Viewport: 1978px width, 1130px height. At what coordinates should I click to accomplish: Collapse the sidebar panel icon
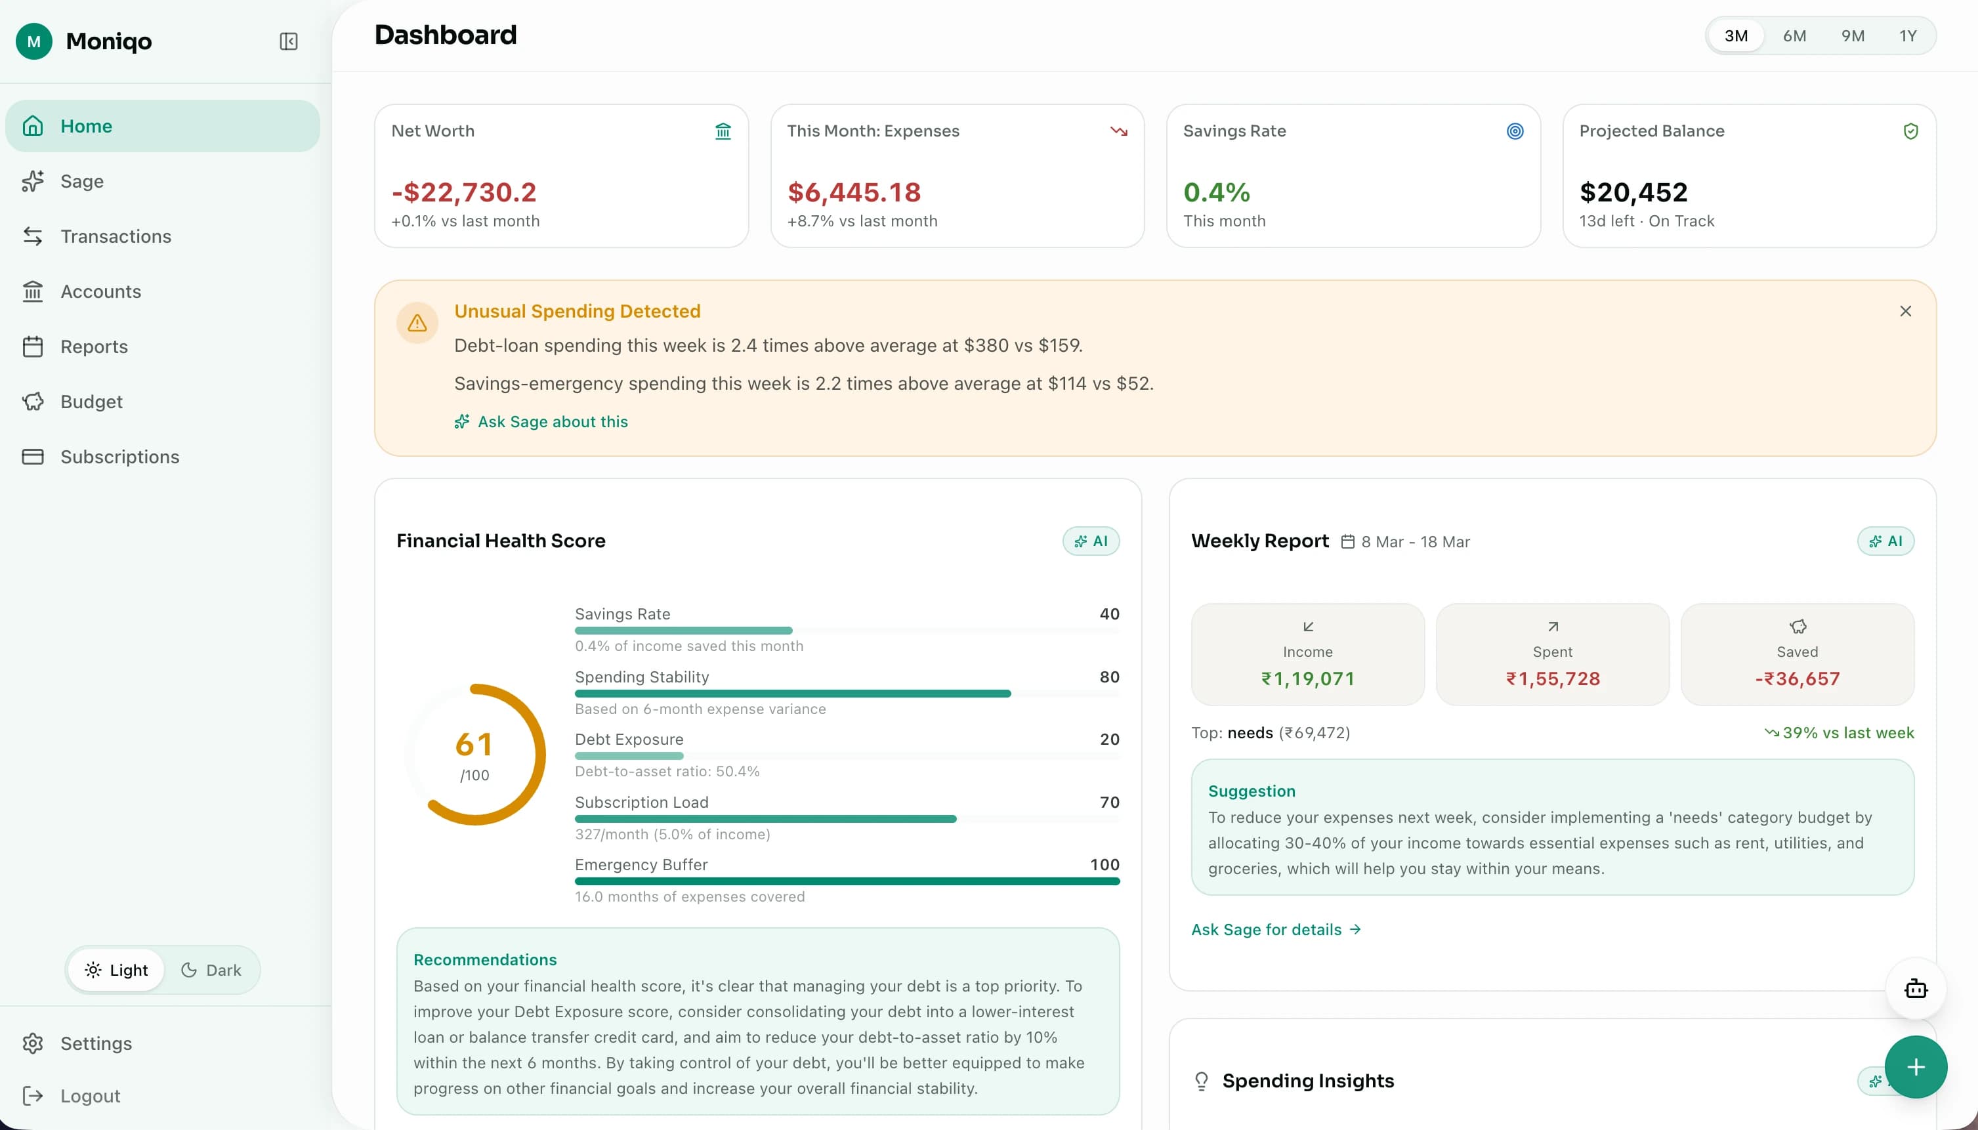click(x=288, y=41)
